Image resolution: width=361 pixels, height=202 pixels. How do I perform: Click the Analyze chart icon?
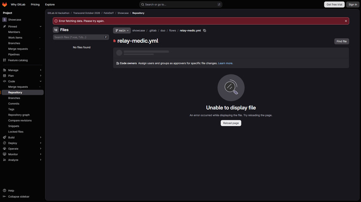[x=4, y=160]
